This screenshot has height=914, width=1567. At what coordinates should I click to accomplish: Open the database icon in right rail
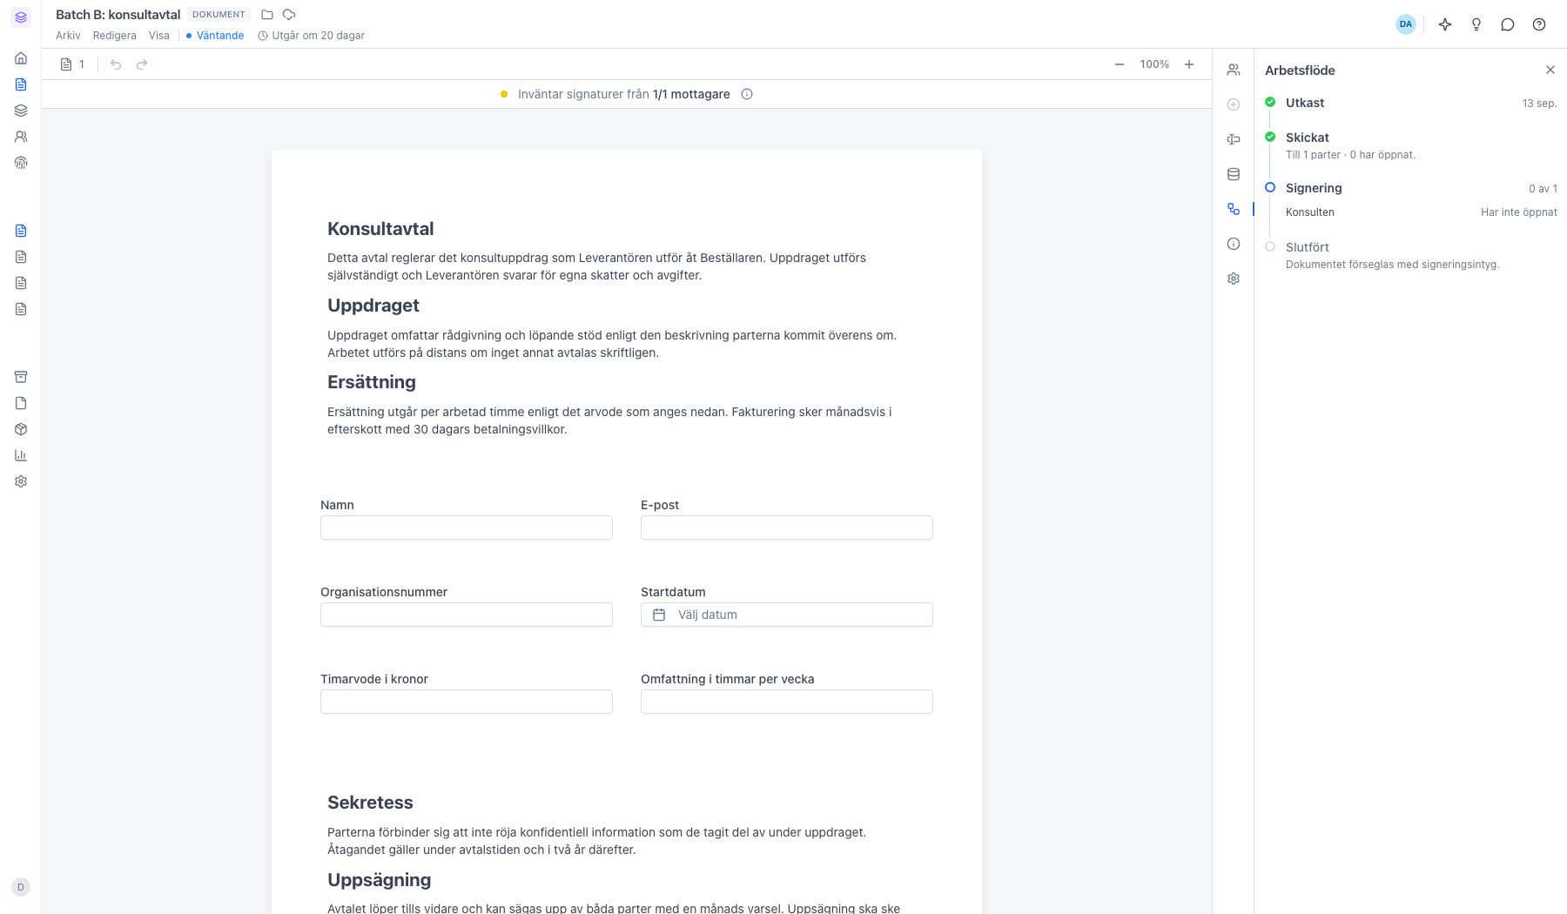click(1234, 174)
